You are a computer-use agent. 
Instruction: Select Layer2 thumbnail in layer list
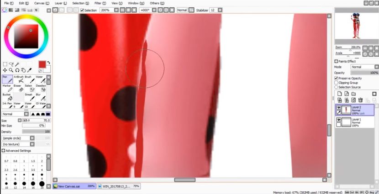(x=346, y=110)
